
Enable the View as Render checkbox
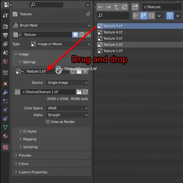coord(48,122)
